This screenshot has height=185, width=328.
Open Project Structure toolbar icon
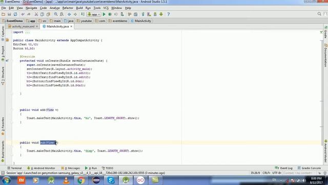(135, 14)
